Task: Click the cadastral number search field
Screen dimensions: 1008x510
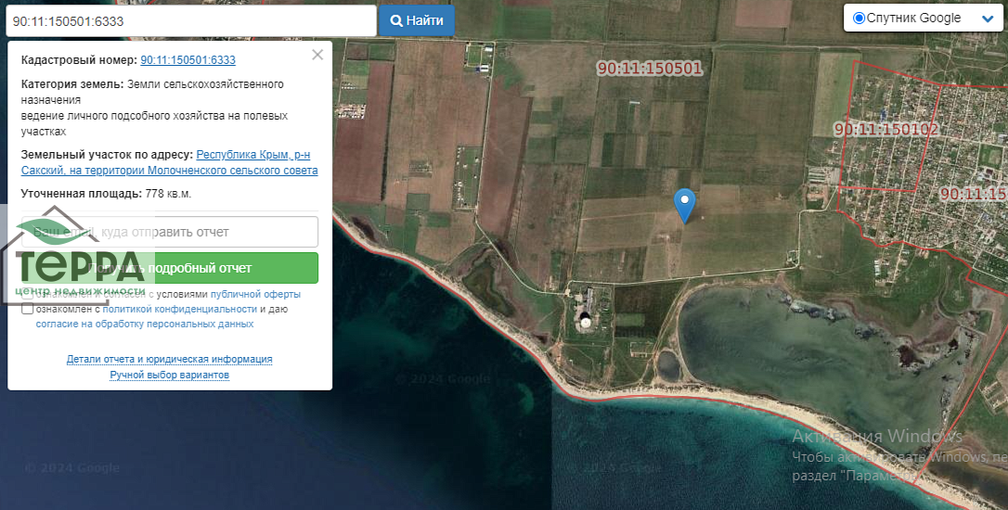Action: click(x=190, y=20)
